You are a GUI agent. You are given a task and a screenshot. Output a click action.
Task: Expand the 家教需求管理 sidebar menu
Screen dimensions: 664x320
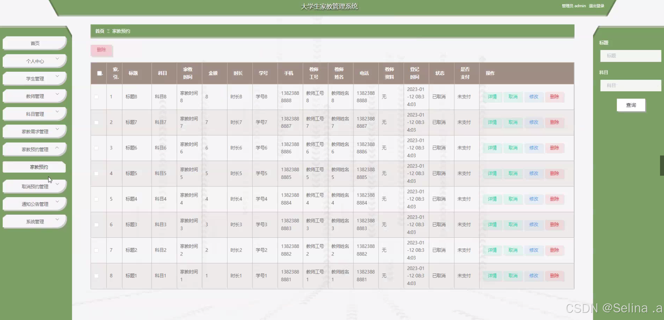pos(35,132)
